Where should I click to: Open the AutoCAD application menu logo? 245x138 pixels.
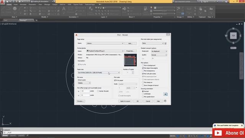click(x=2, y=2)
